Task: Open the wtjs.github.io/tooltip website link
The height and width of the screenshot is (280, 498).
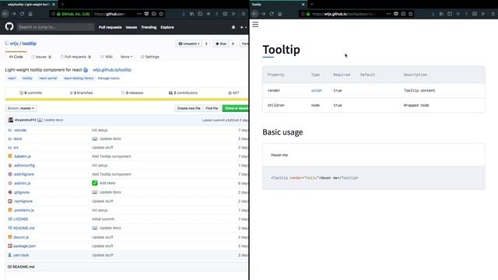Action: (x=112, y=70)
